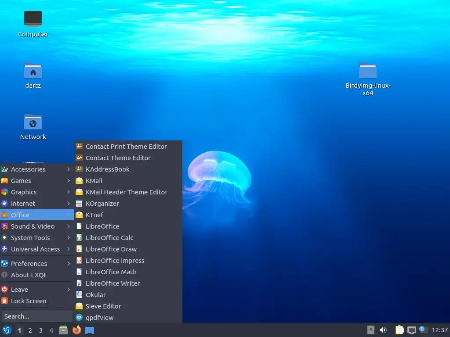This screenshot has height=337, width=450.
Task: Click the show desktop panel icon
Action: point(90,330)
